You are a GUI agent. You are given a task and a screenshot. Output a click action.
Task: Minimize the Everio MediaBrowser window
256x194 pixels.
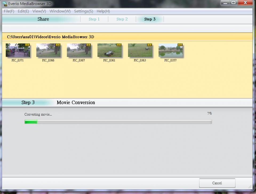(x=226, y=3)
